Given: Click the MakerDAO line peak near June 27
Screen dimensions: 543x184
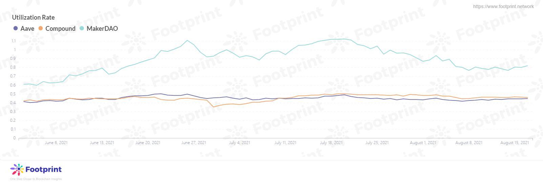Looking at the screenshot, I should point(187,40).
